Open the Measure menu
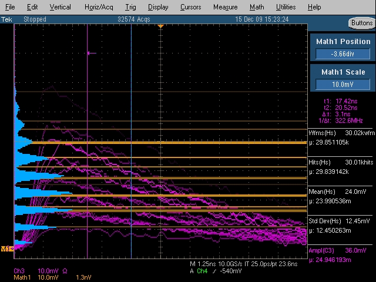The width and height of the screenshot is (376, 282). pos(226,7)
